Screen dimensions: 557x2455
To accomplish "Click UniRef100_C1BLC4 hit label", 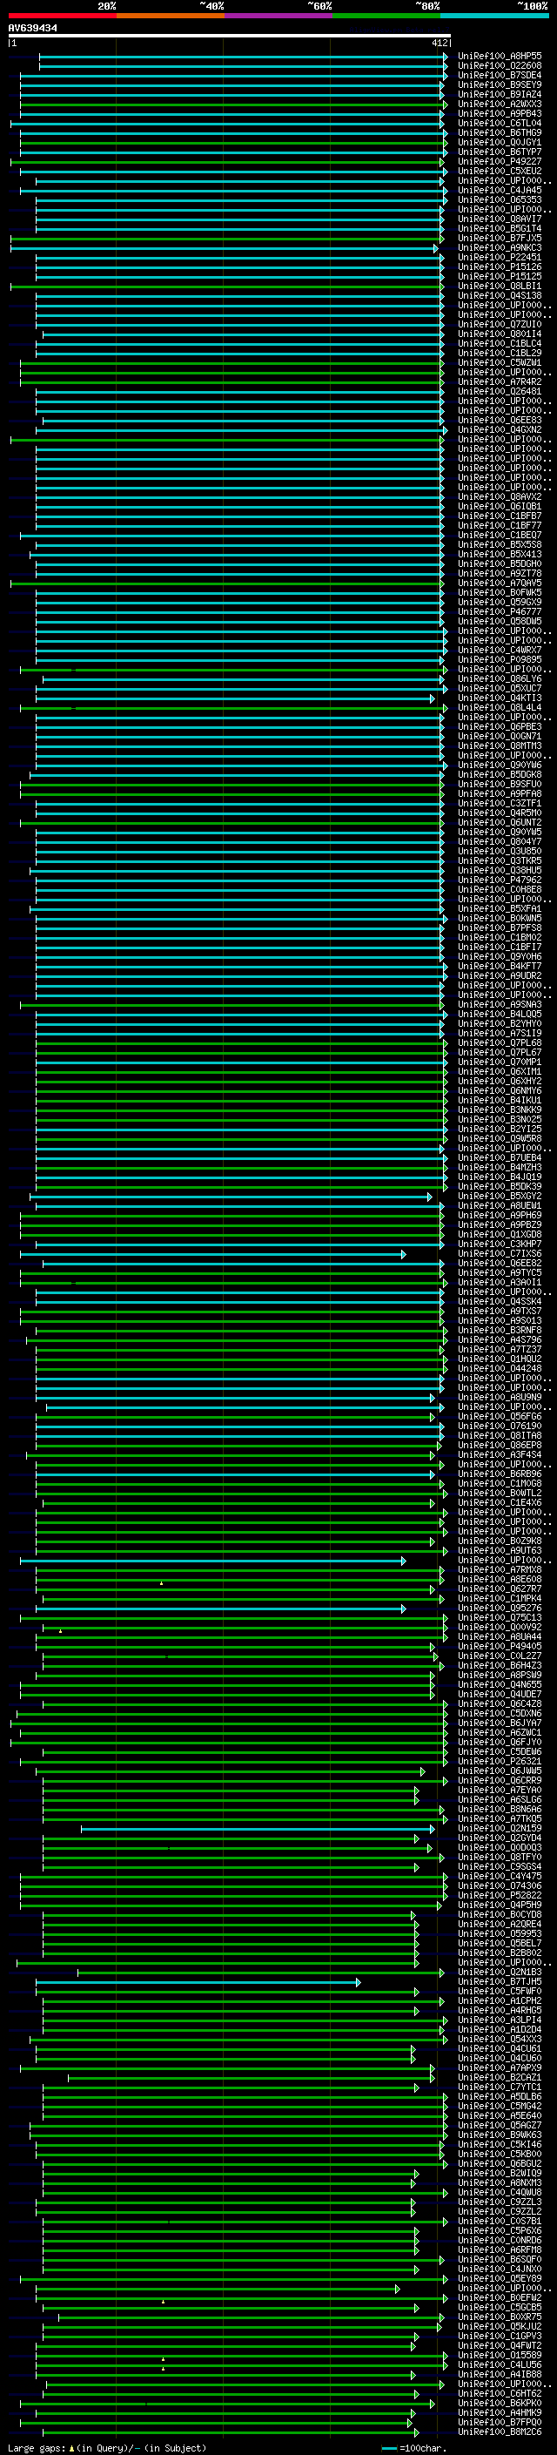I will (x=500, y=343).
